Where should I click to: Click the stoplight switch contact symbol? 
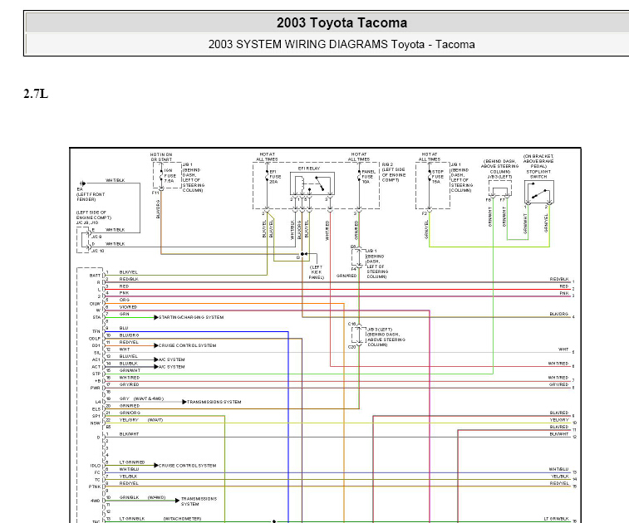point(538,192)
